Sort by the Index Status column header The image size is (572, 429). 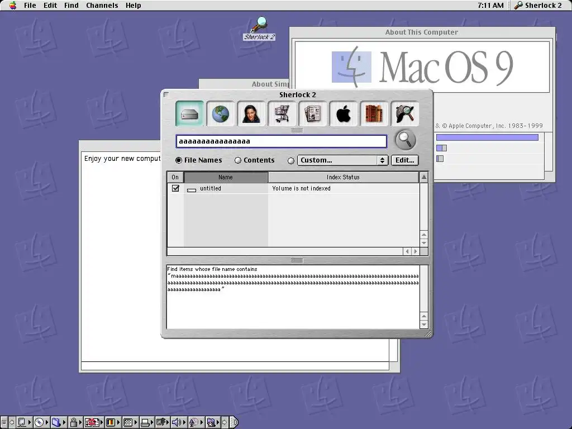coord(344,177)
